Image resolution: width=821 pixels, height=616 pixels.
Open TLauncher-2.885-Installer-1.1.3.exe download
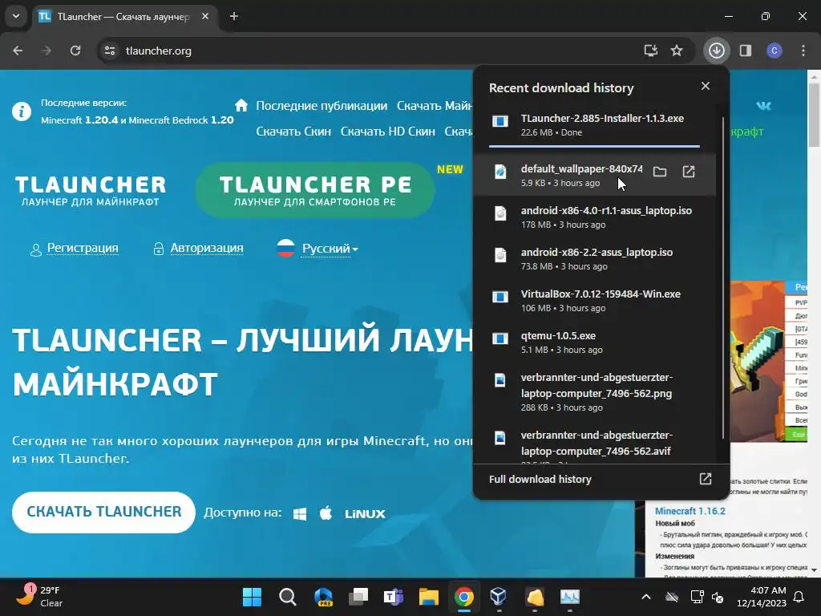click(594, 125)
